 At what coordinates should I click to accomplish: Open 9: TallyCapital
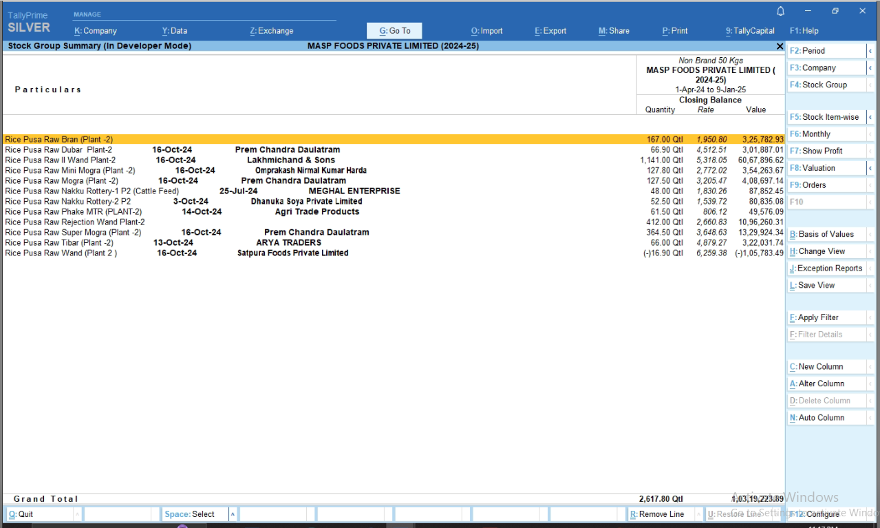pyautogui.click(x=750, y=31)
